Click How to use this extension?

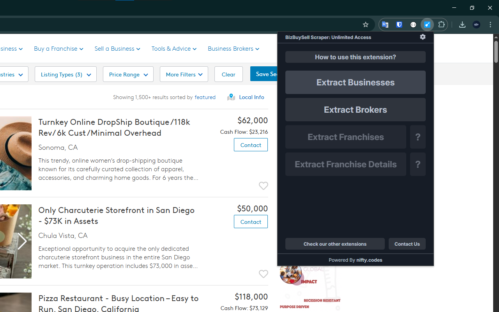pyautogui.click(x=356, y=57)
